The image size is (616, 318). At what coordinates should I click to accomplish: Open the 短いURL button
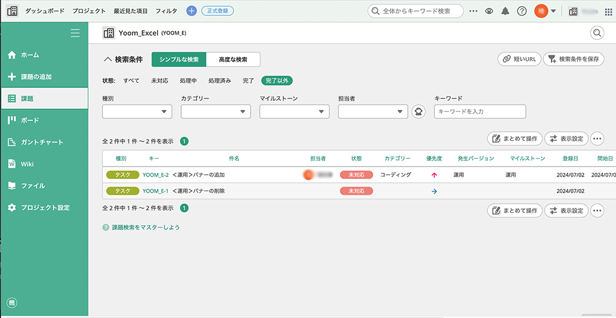point(519,59)
